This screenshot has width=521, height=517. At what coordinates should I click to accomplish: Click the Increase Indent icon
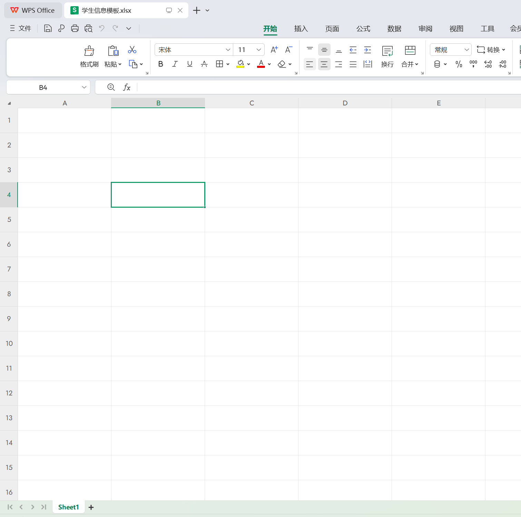pos(367,50)
